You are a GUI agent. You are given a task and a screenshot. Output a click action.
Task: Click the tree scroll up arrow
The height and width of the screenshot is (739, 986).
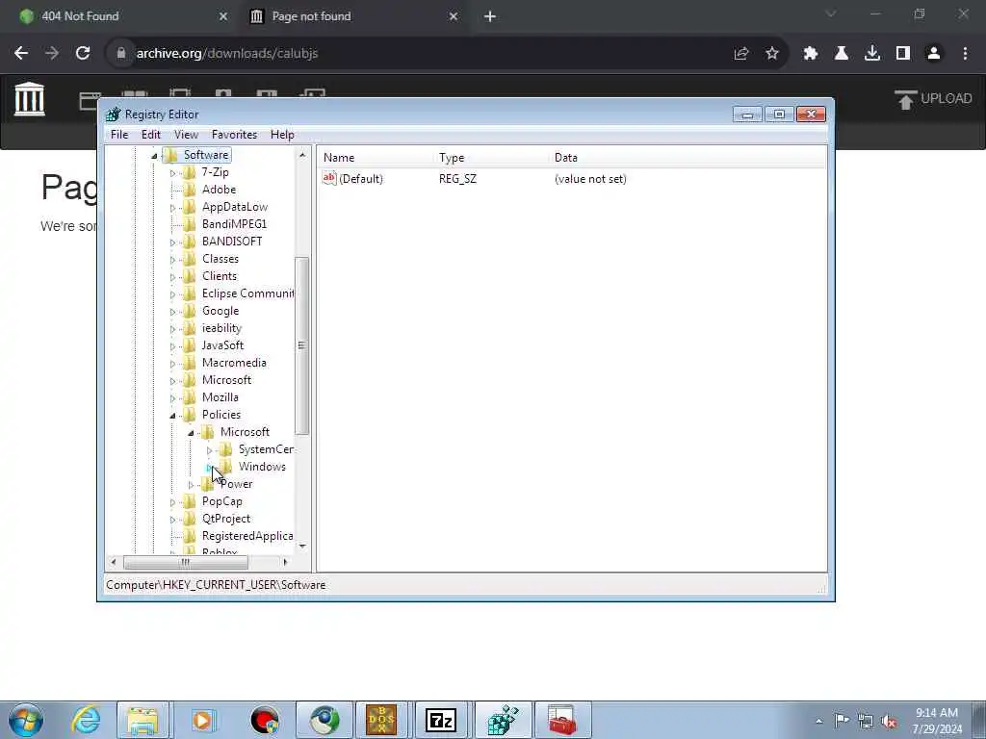301,155
